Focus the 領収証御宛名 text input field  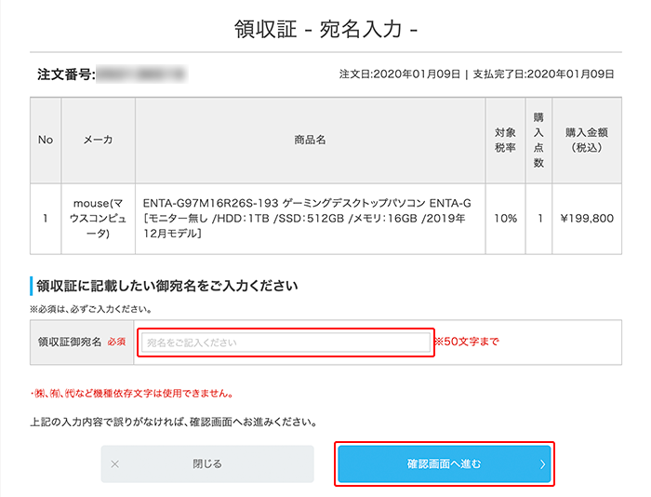coord(286,343)
